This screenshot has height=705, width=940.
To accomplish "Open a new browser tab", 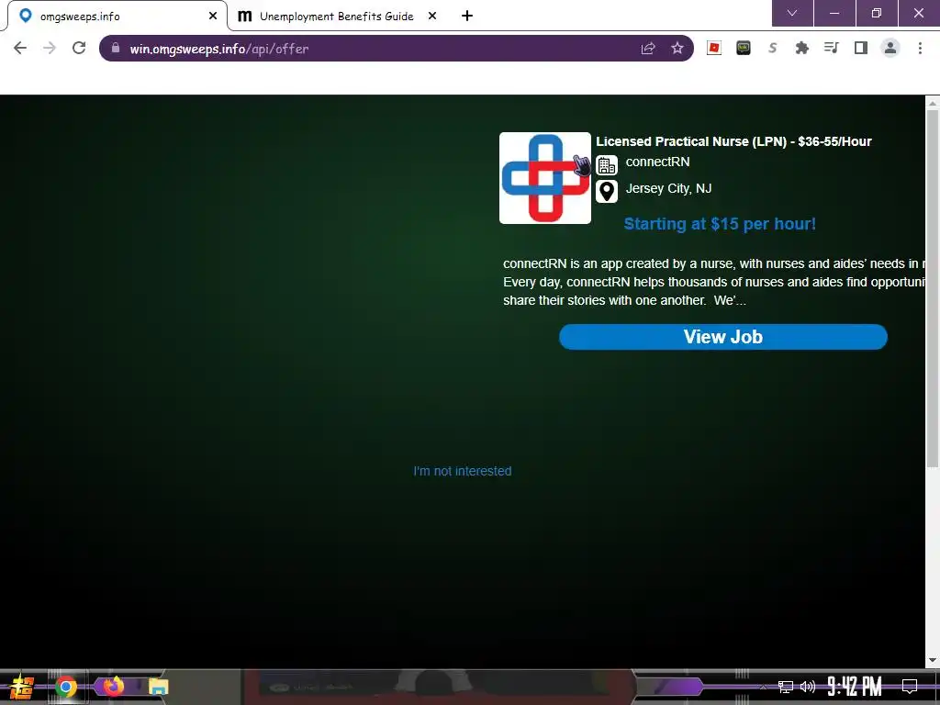I will 467,17.
